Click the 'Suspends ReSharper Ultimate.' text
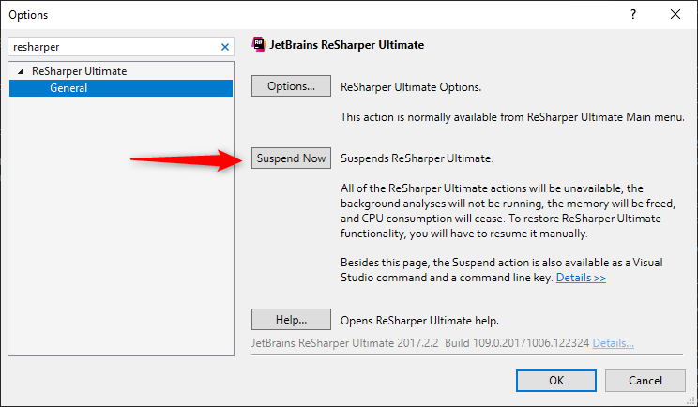Screen dimensions: 698x407 (417, 158)
